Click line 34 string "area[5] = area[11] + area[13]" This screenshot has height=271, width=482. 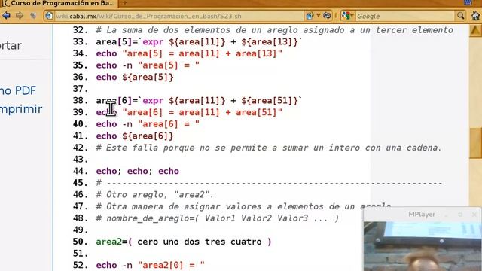202,53
